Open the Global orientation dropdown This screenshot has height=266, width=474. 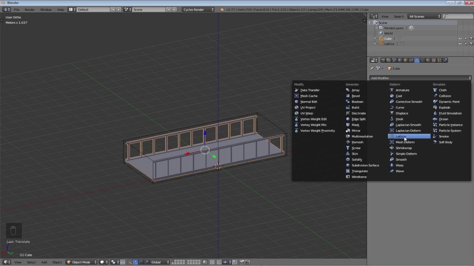160,262
